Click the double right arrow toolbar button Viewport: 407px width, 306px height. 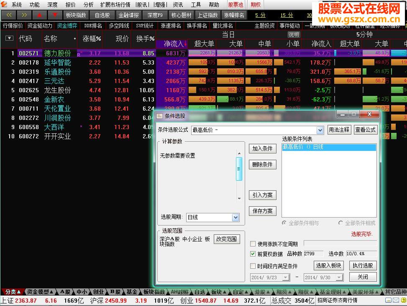(24, 15)
